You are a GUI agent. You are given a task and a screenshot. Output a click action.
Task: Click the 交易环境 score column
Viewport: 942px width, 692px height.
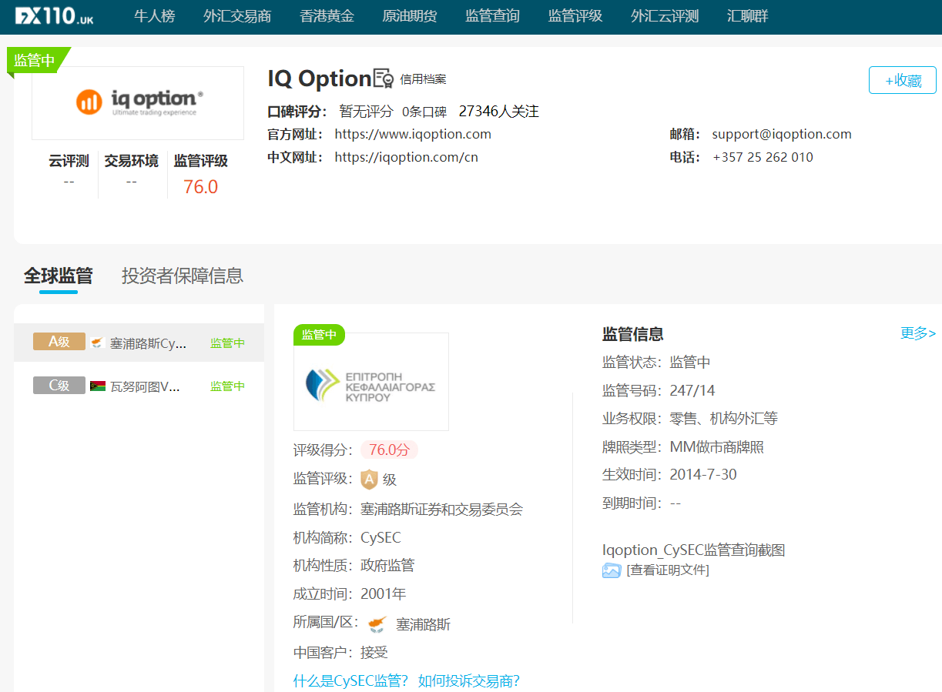132,171
